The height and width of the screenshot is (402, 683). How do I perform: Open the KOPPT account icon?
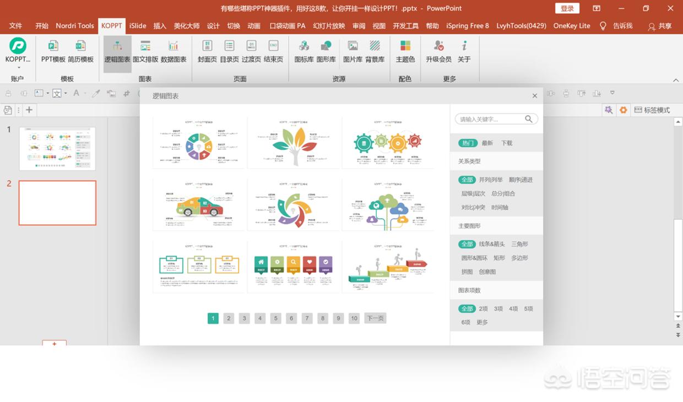pyautogui.click(x=18, y=46)
